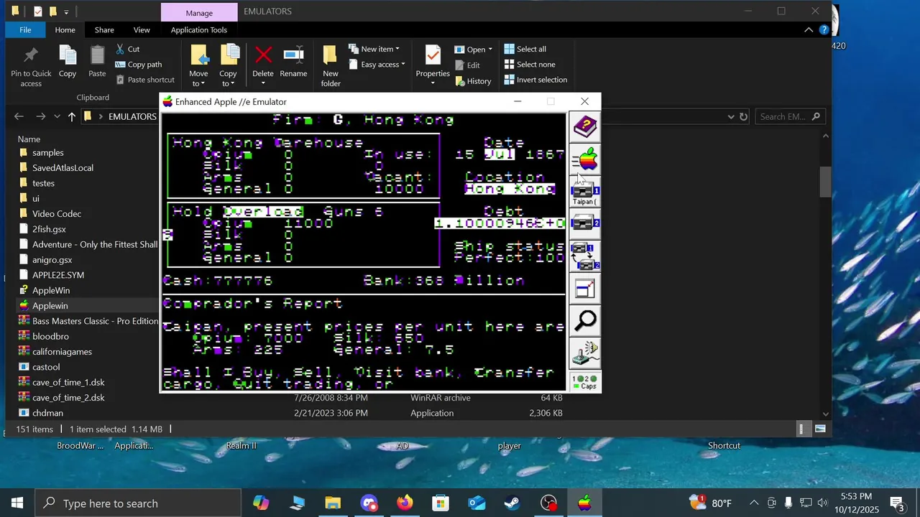
Task: Select the 2fish.gsx file
Action: coord(49,229)
